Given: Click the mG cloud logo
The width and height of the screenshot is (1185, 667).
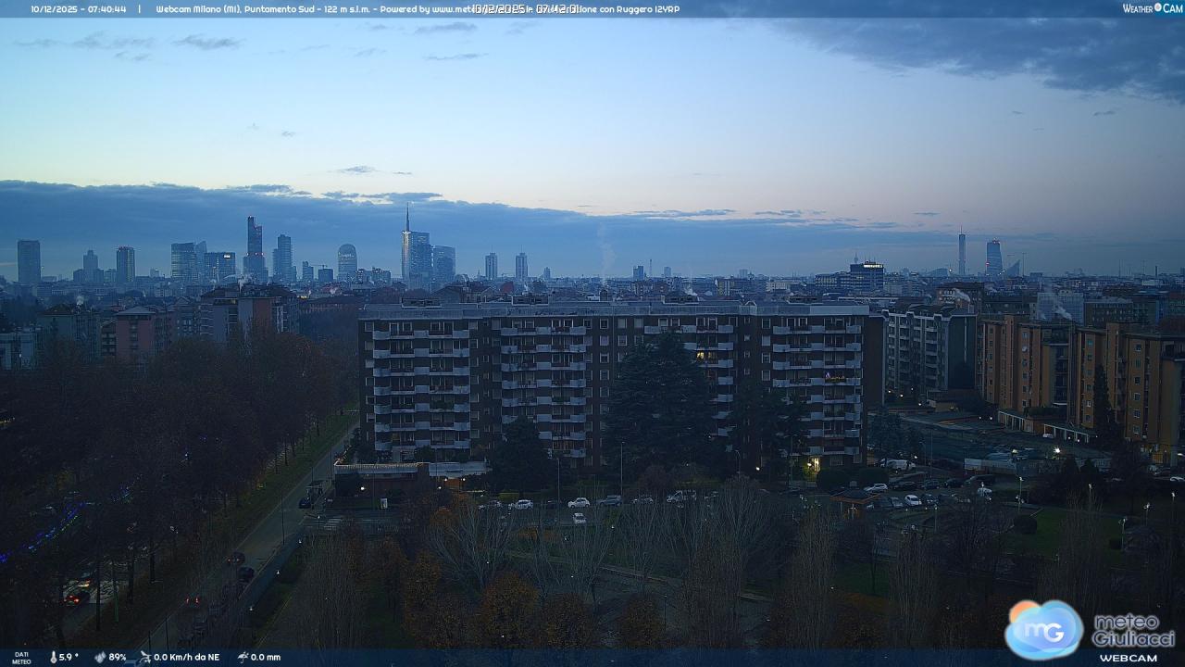Looking at the screenshot, I should [x=1044, y=629].
